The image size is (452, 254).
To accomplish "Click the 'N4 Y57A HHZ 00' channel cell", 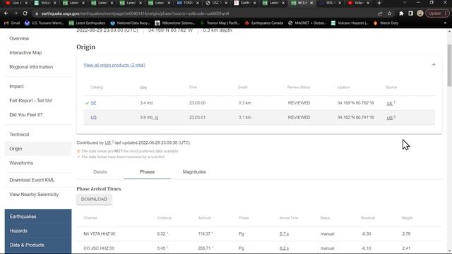I will (x=99, y=234).
